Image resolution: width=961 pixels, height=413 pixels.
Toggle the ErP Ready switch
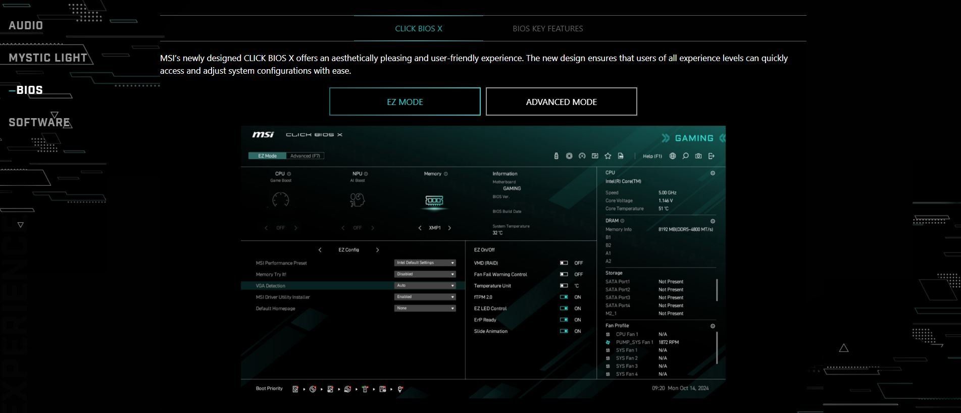click(564, 320)
